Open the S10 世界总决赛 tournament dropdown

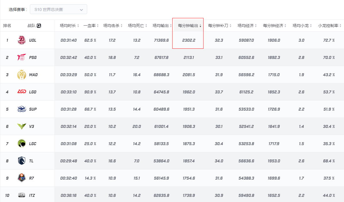point(58,9)
